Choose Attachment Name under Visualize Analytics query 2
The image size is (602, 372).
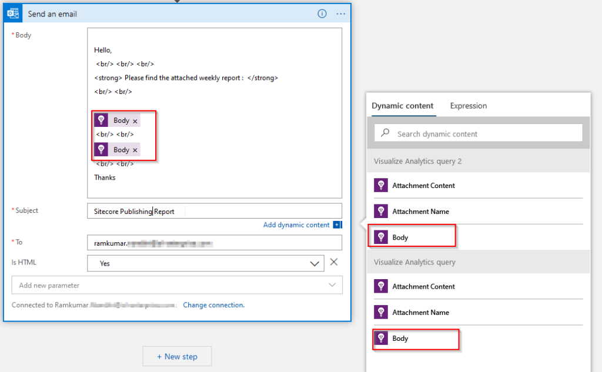coord(420,212)
